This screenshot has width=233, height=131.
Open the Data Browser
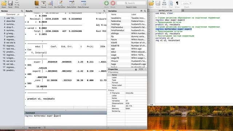pos(83,3)
